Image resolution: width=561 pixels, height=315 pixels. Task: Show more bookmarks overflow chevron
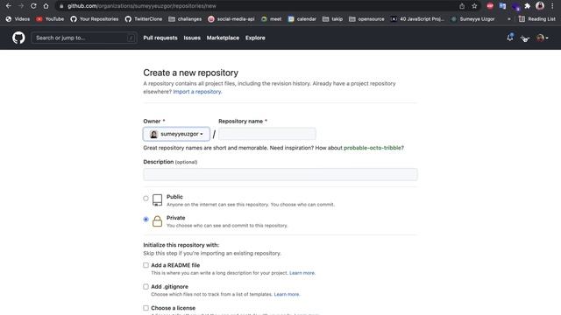[x=508, y=19]
